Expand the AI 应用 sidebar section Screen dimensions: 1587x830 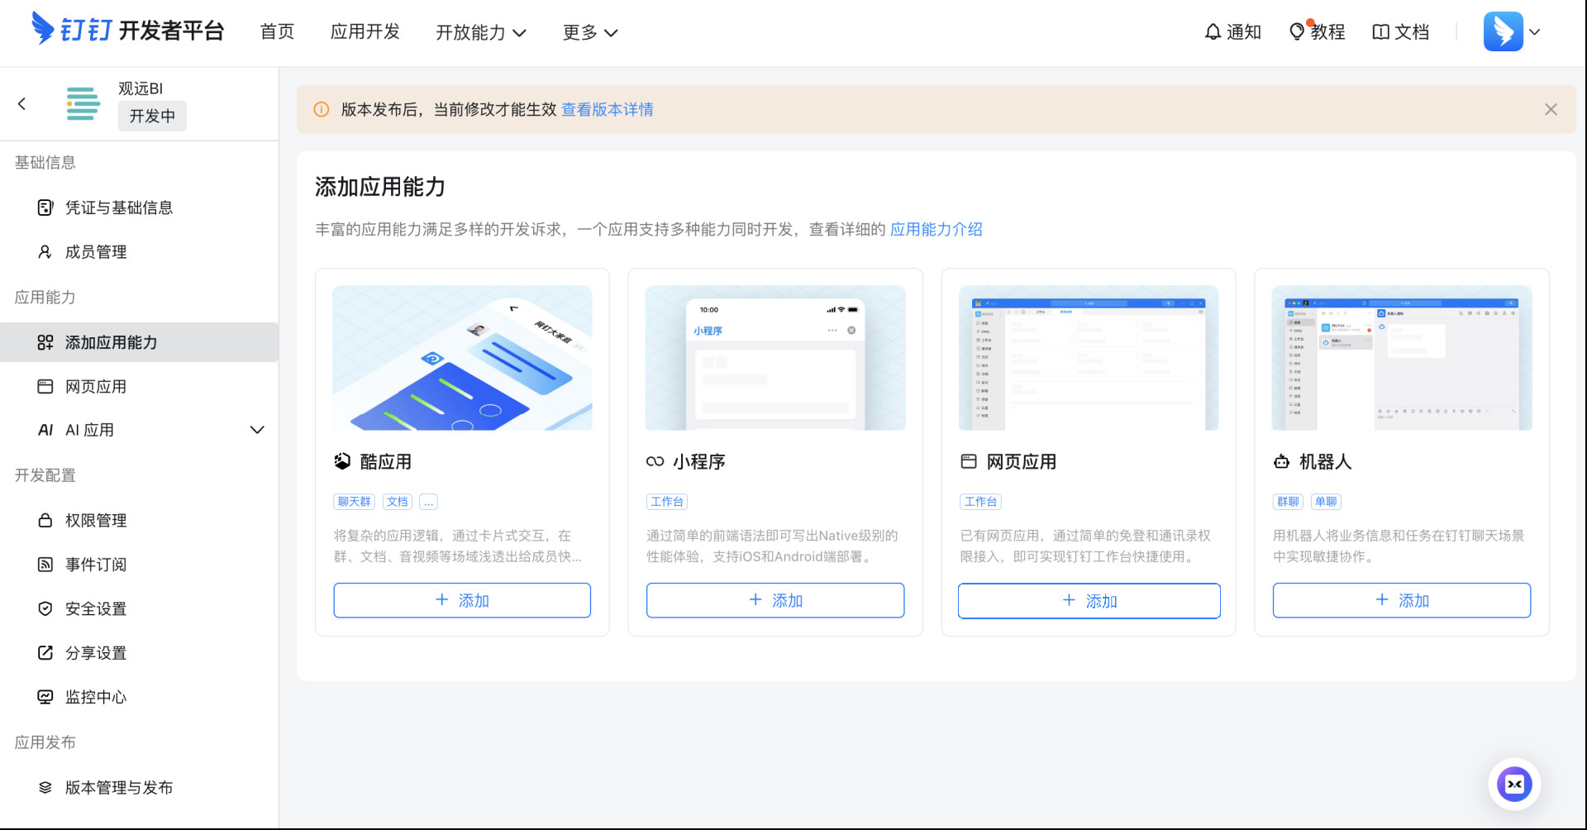(x=257, y=430)
